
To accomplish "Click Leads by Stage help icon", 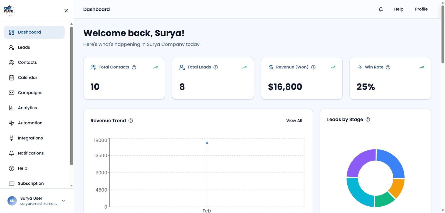I will [368, 120].
